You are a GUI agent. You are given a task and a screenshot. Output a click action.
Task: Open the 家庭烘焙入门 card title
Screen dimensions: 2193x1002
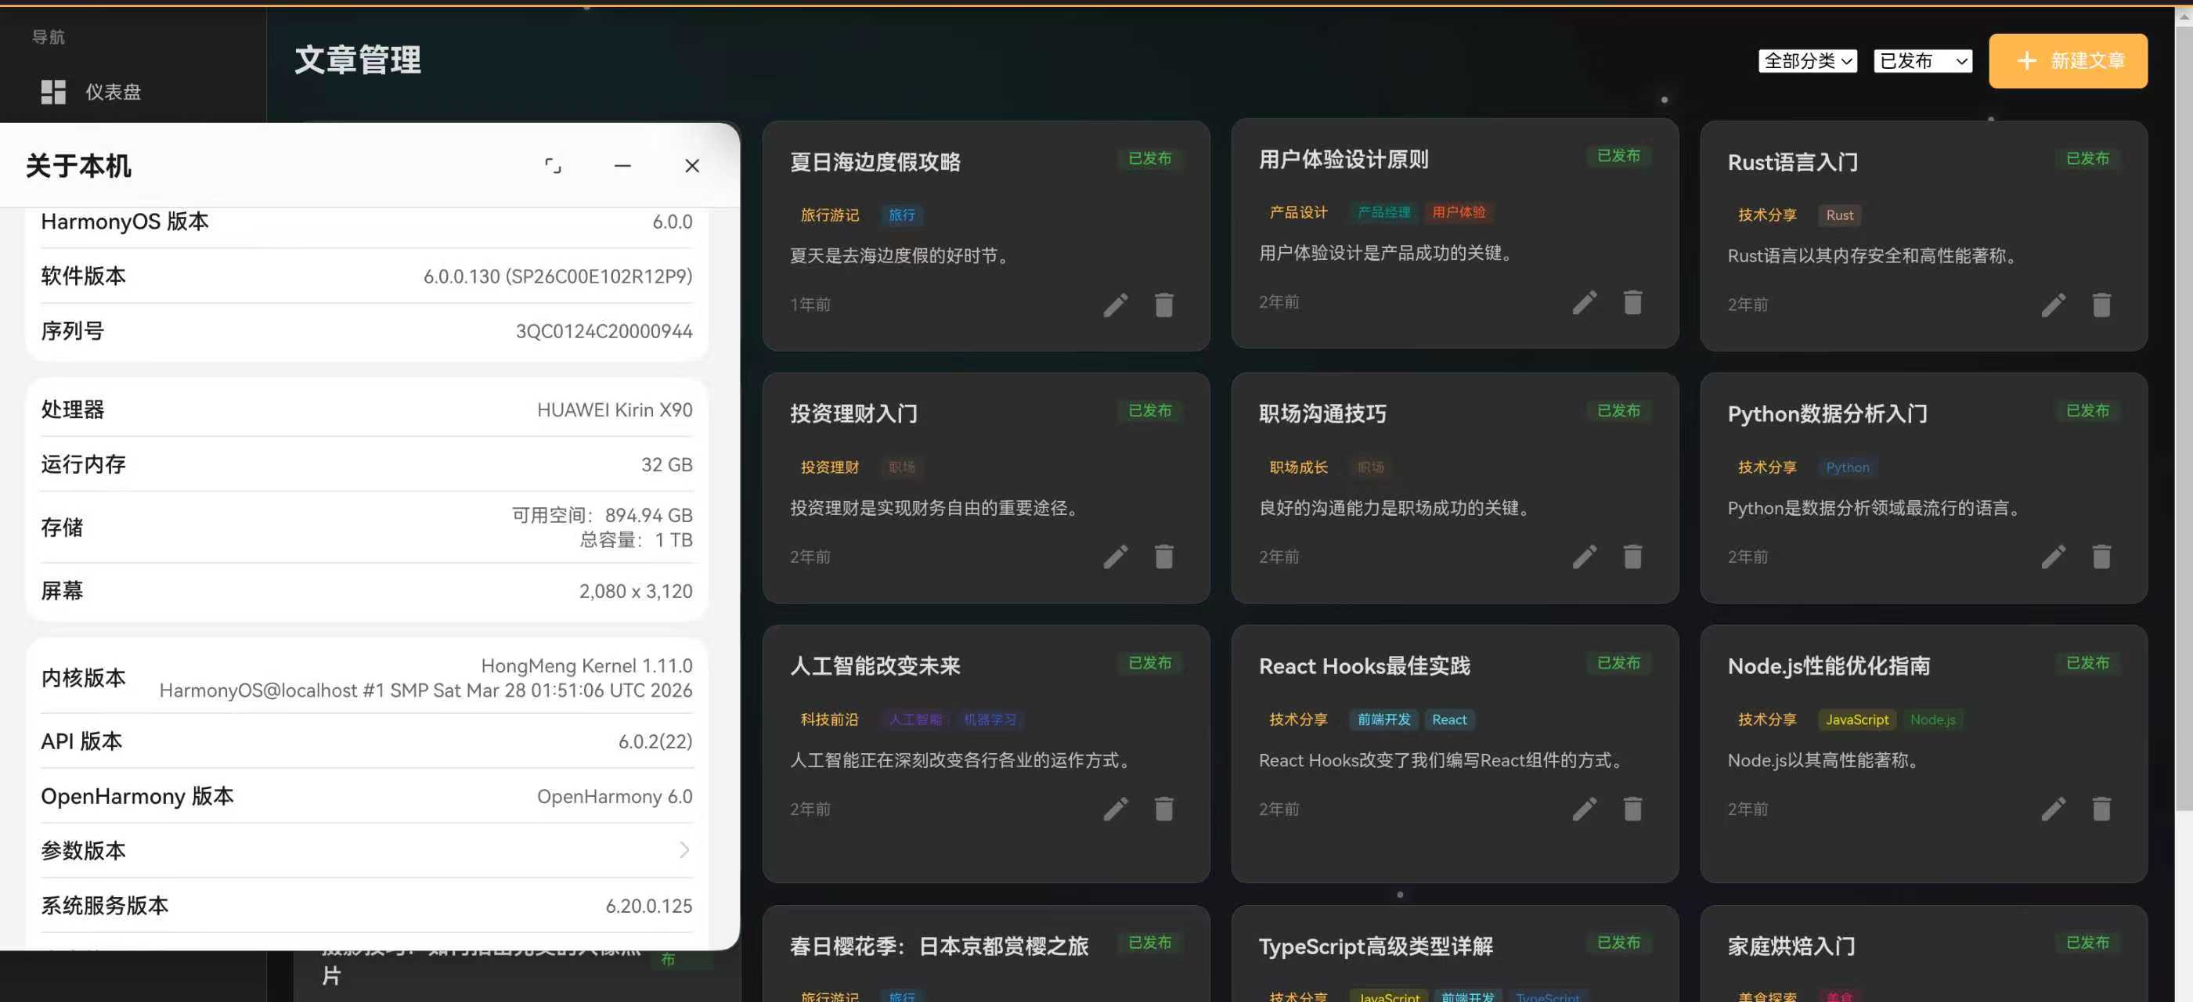pos(1791,946)
